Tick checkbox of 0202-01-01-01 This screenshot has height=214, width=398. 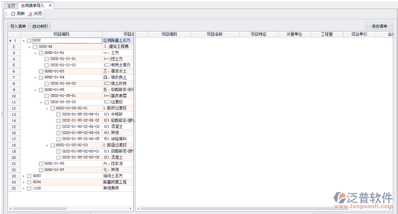pyautogui.click(x=47, y=59)
